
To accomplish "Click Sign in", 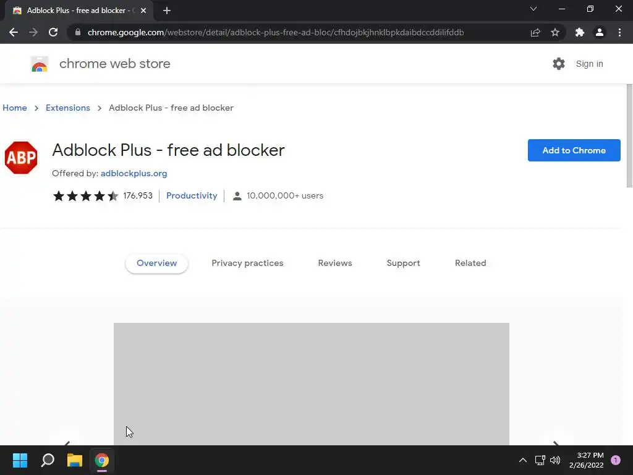I will [x=589, y=64].
